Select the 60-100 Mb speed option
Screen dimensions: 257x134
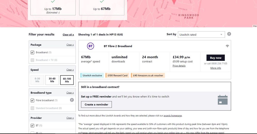(x=67, y=80)
